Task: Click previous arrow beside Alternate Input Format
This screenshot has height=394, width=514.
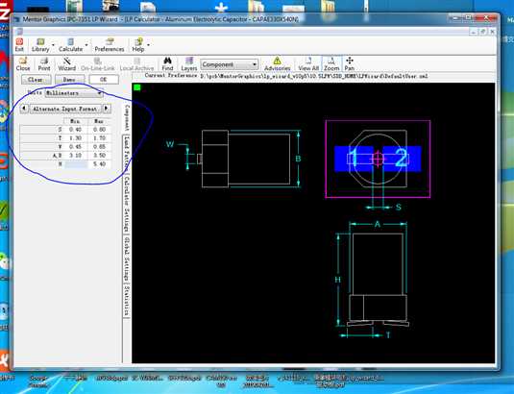Action: pos(24,109)
